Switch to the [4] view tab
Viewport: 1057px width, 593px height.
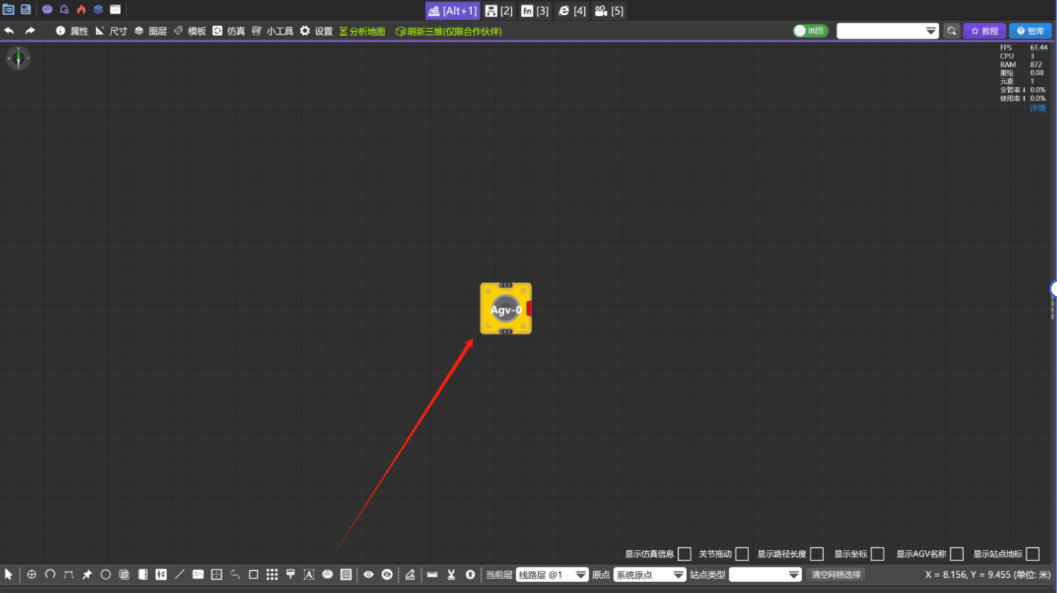pyautogui.click(x=572, y=11)
